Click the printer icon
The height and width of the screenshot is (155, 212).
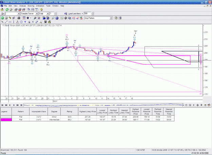pos(19,18)
